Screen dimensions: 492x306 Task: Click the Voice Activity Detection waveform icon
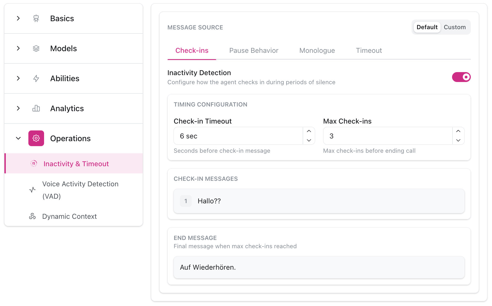pos(32,190)
